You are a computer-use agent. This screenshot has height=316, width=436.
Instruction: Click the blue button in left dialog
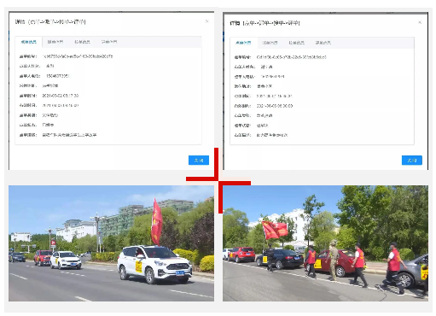tap(199, 161)
